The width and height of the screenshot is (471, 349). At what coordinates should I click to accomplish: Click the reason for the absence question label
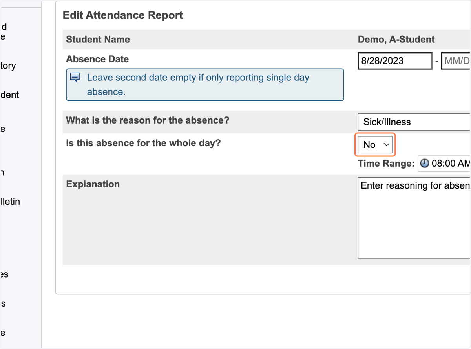[x=148, y=120]
